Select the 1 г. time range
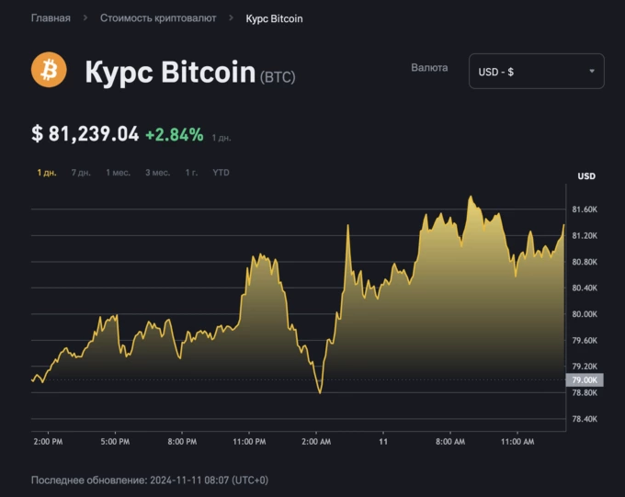Screen dimensions: 625x497 point(191,173)
